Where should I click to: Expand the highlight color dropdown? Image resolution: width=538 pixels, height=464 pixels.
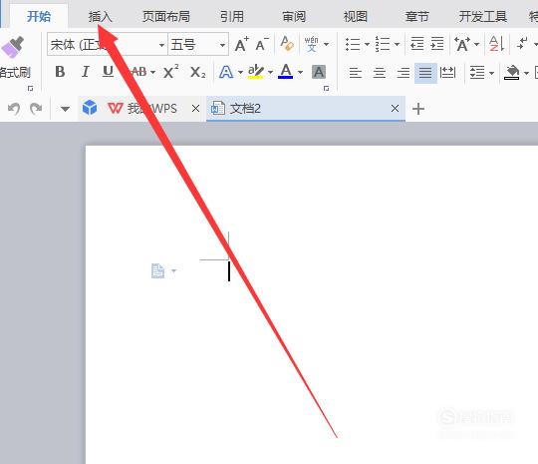point(270,72)
